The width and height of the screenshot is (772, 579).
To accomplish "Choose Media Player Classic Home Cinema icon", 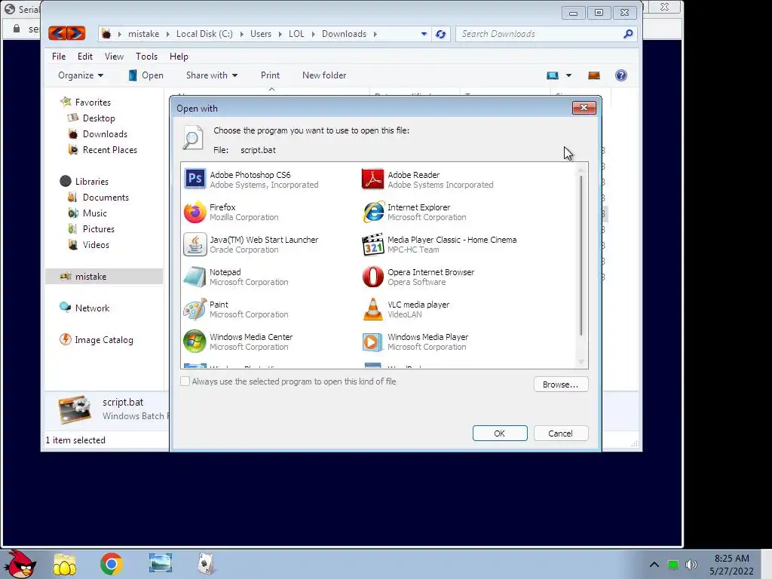I will coord(372,244).
